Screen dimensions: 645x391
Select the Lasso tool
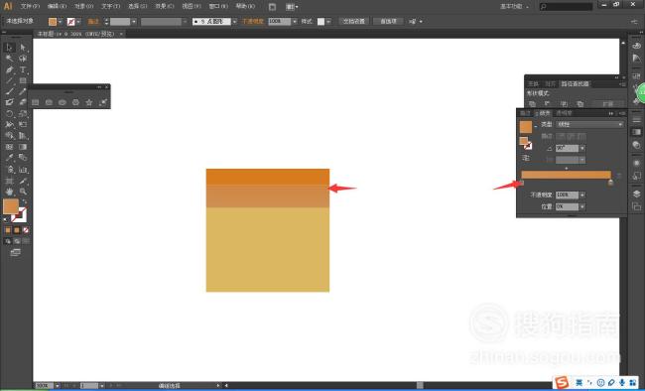[x=23, y=59]
